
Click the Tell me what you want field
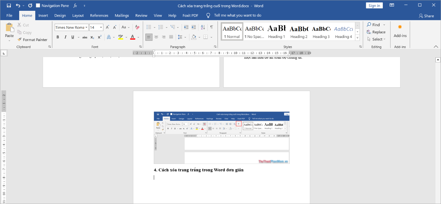(237, 15)
